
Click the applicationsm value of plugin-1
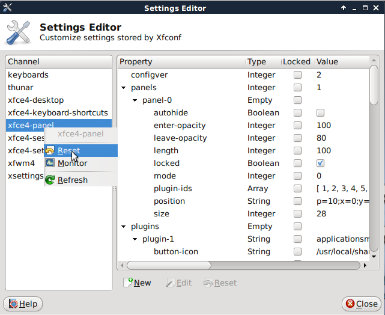[x=343, y=239]
